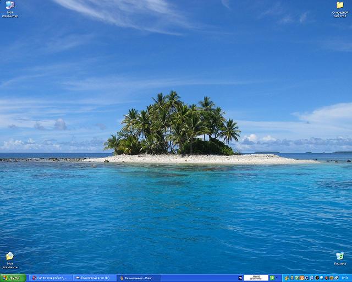Click the system clock showing 1:40
352x282 pixels.
pyautogui.click(x=344, y=278)
